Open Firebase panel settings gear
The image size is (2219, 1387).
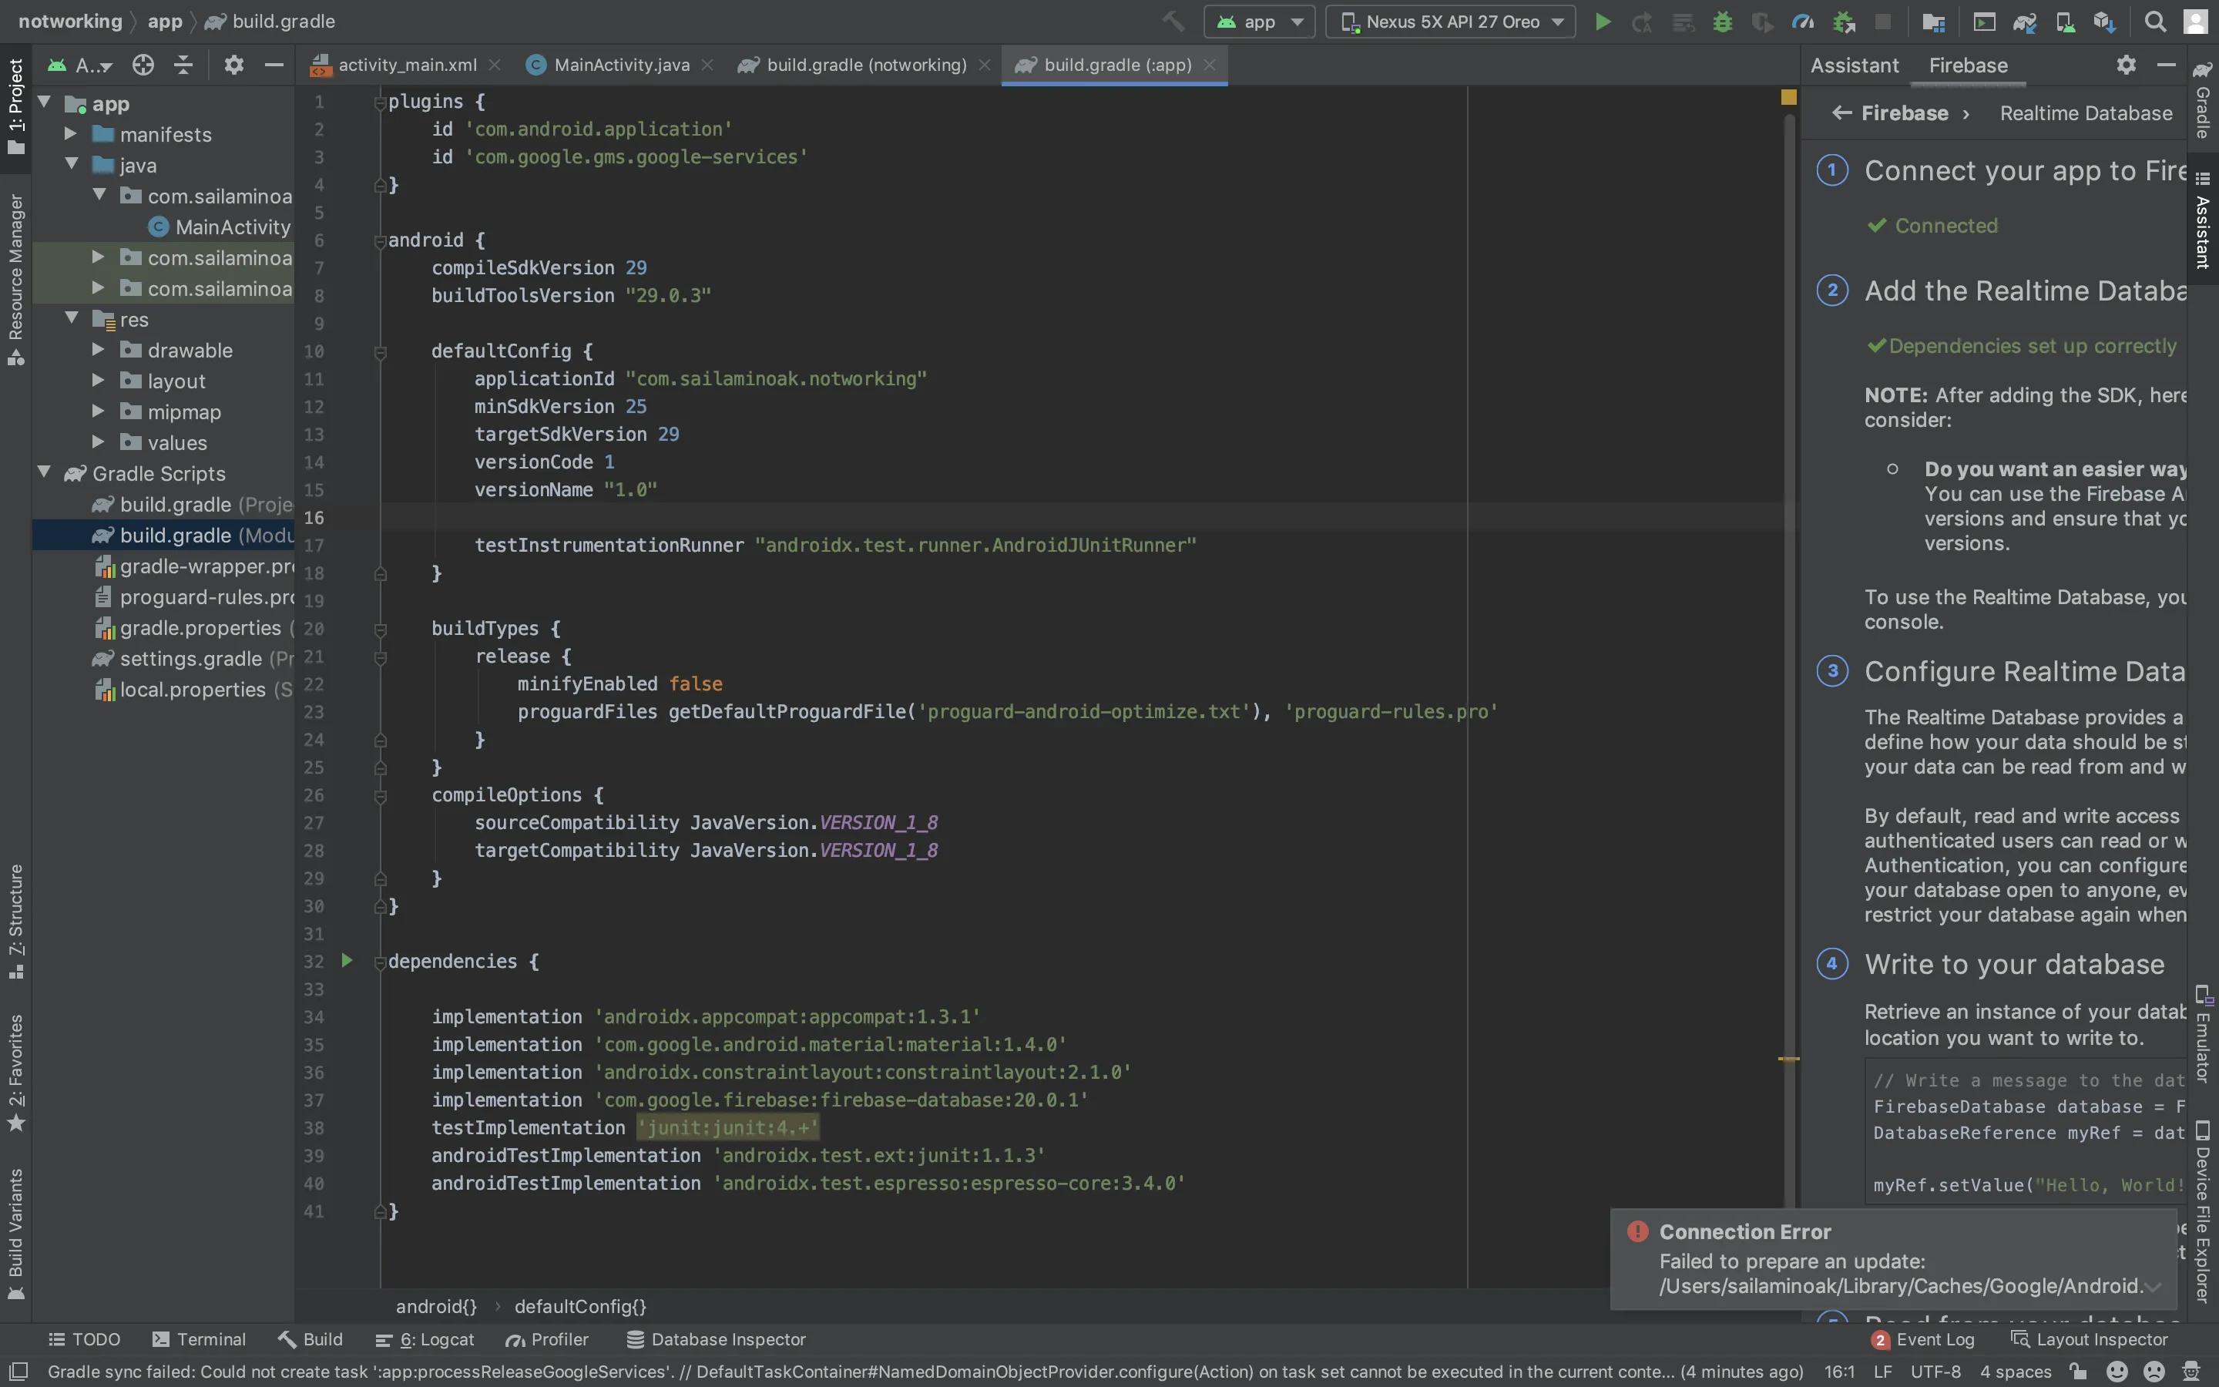[2127, 65]
